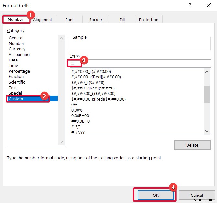Switch to the Protection tab
217x203 pixels.
pos(149,20)
